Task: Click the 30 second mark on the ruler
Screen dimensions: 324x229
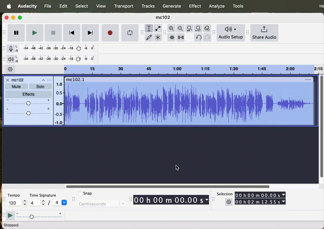Action: click(120, 69)
